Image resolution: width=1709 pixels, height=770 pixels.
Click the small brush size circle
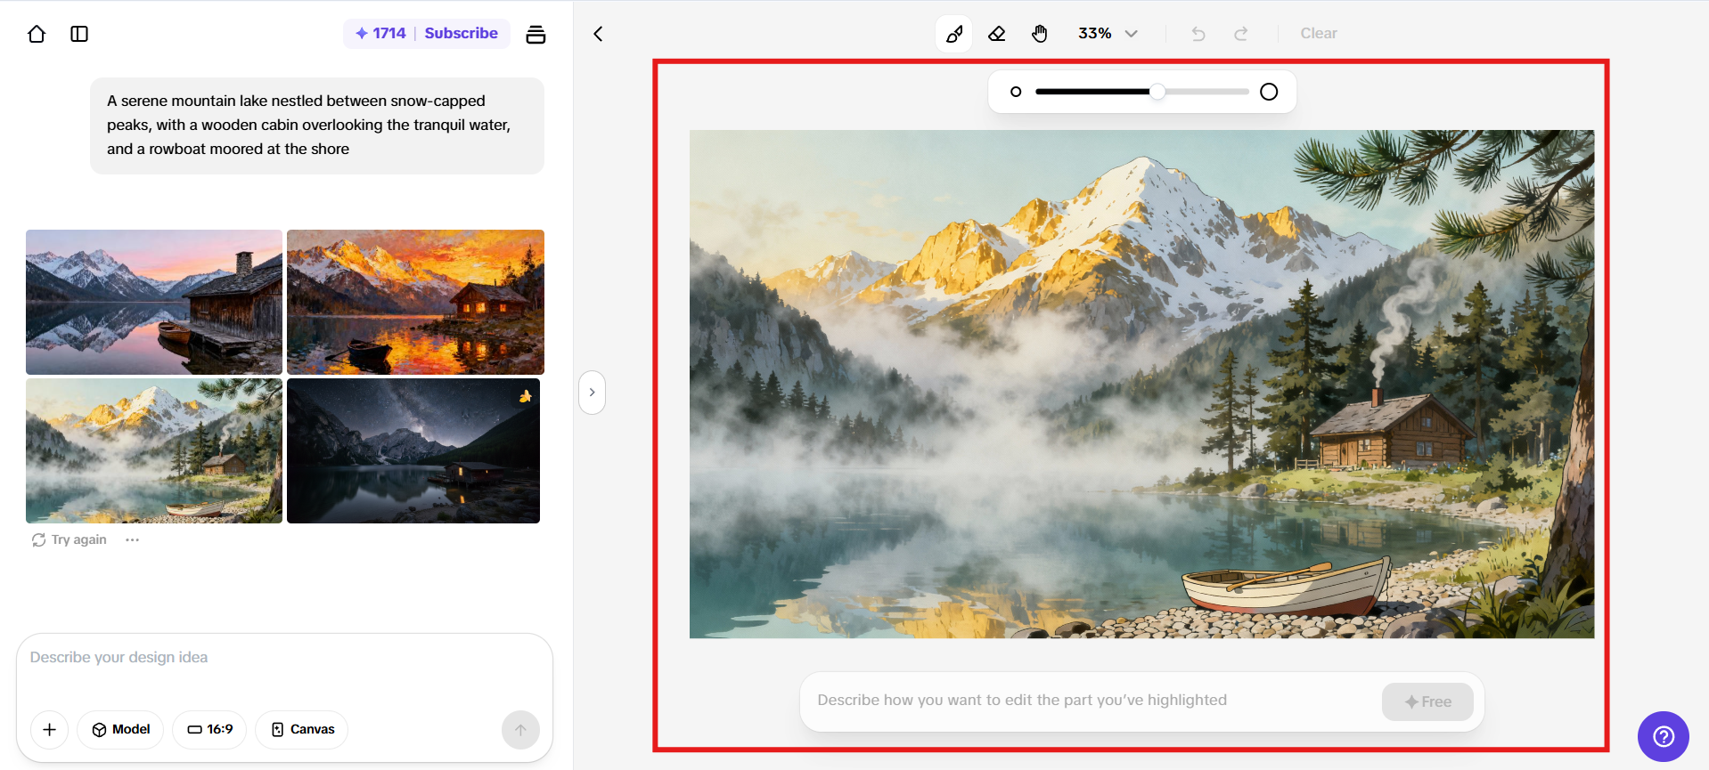pos(1016,92)
